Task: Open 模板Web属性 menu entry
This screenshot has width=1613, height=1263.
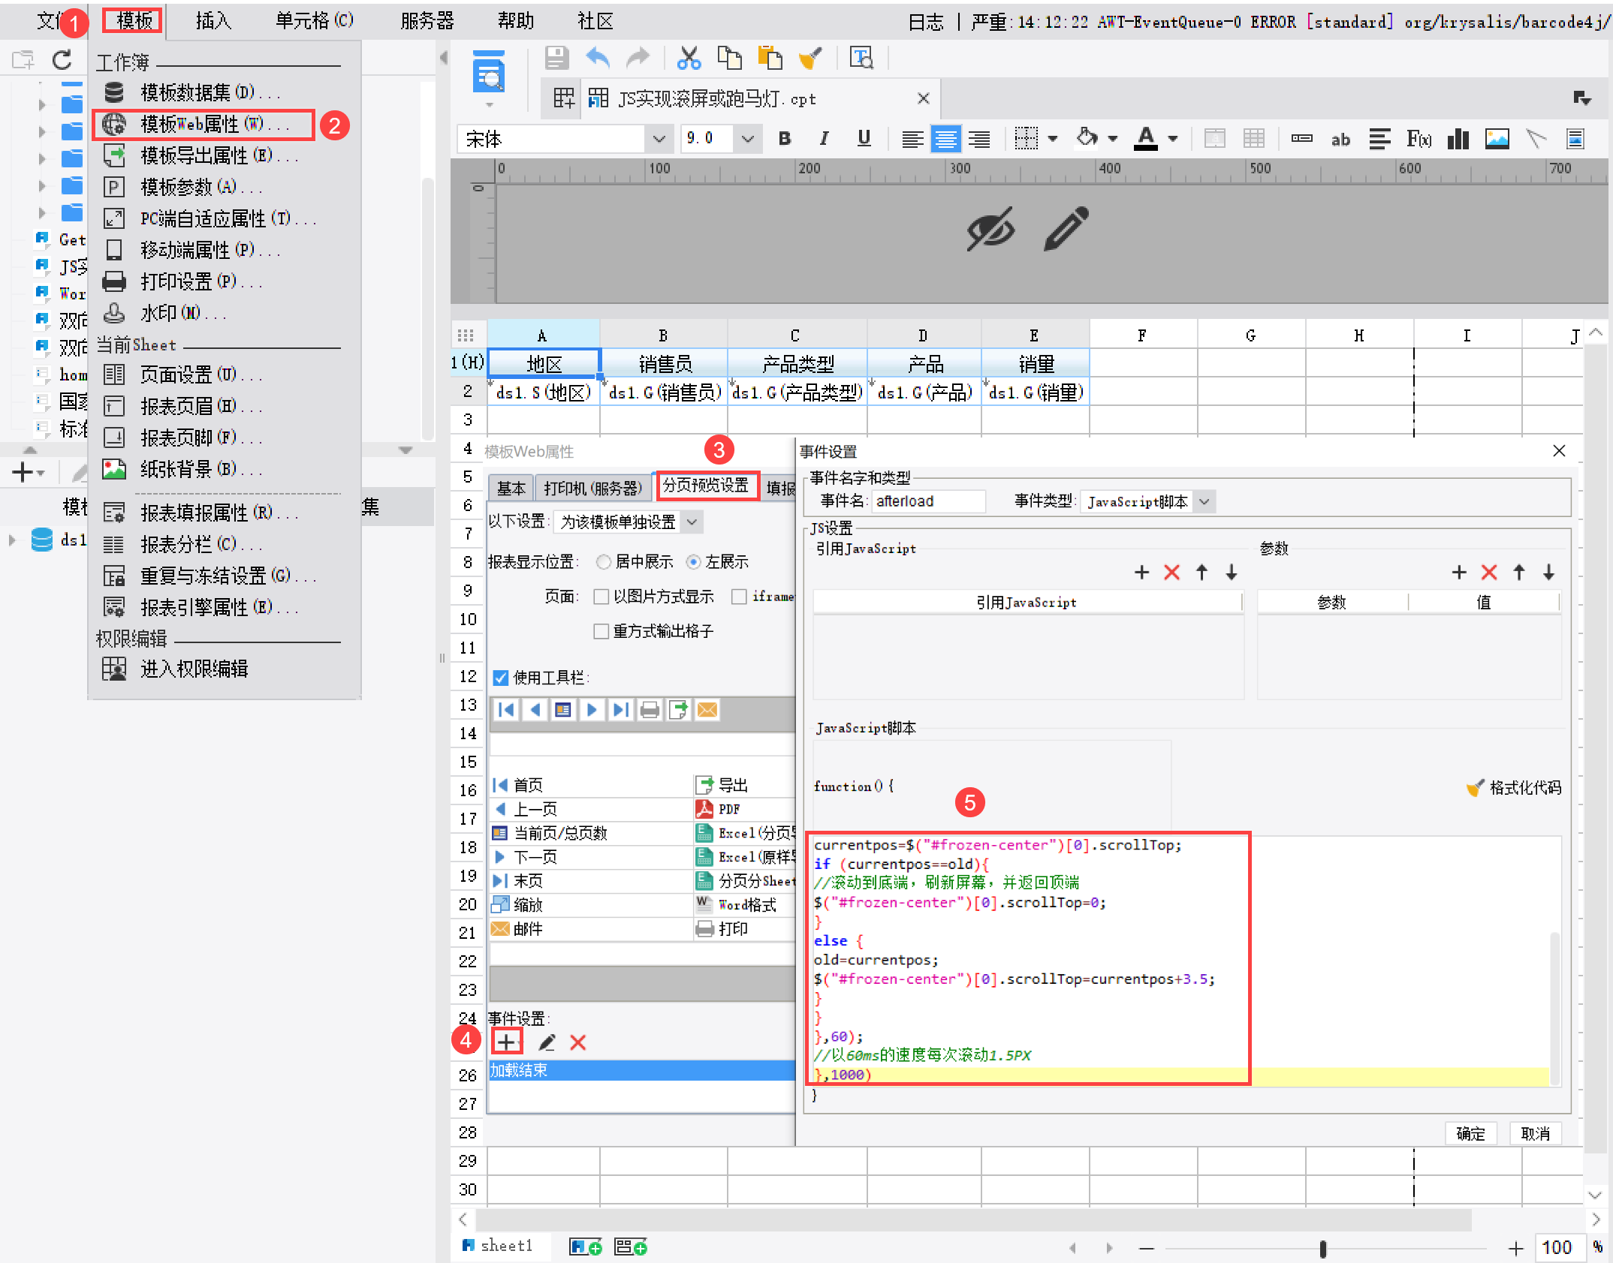Action: click(203, 125)
